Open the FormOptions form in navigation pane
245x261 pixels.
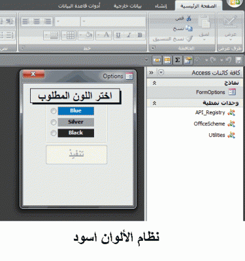(195, 92)
